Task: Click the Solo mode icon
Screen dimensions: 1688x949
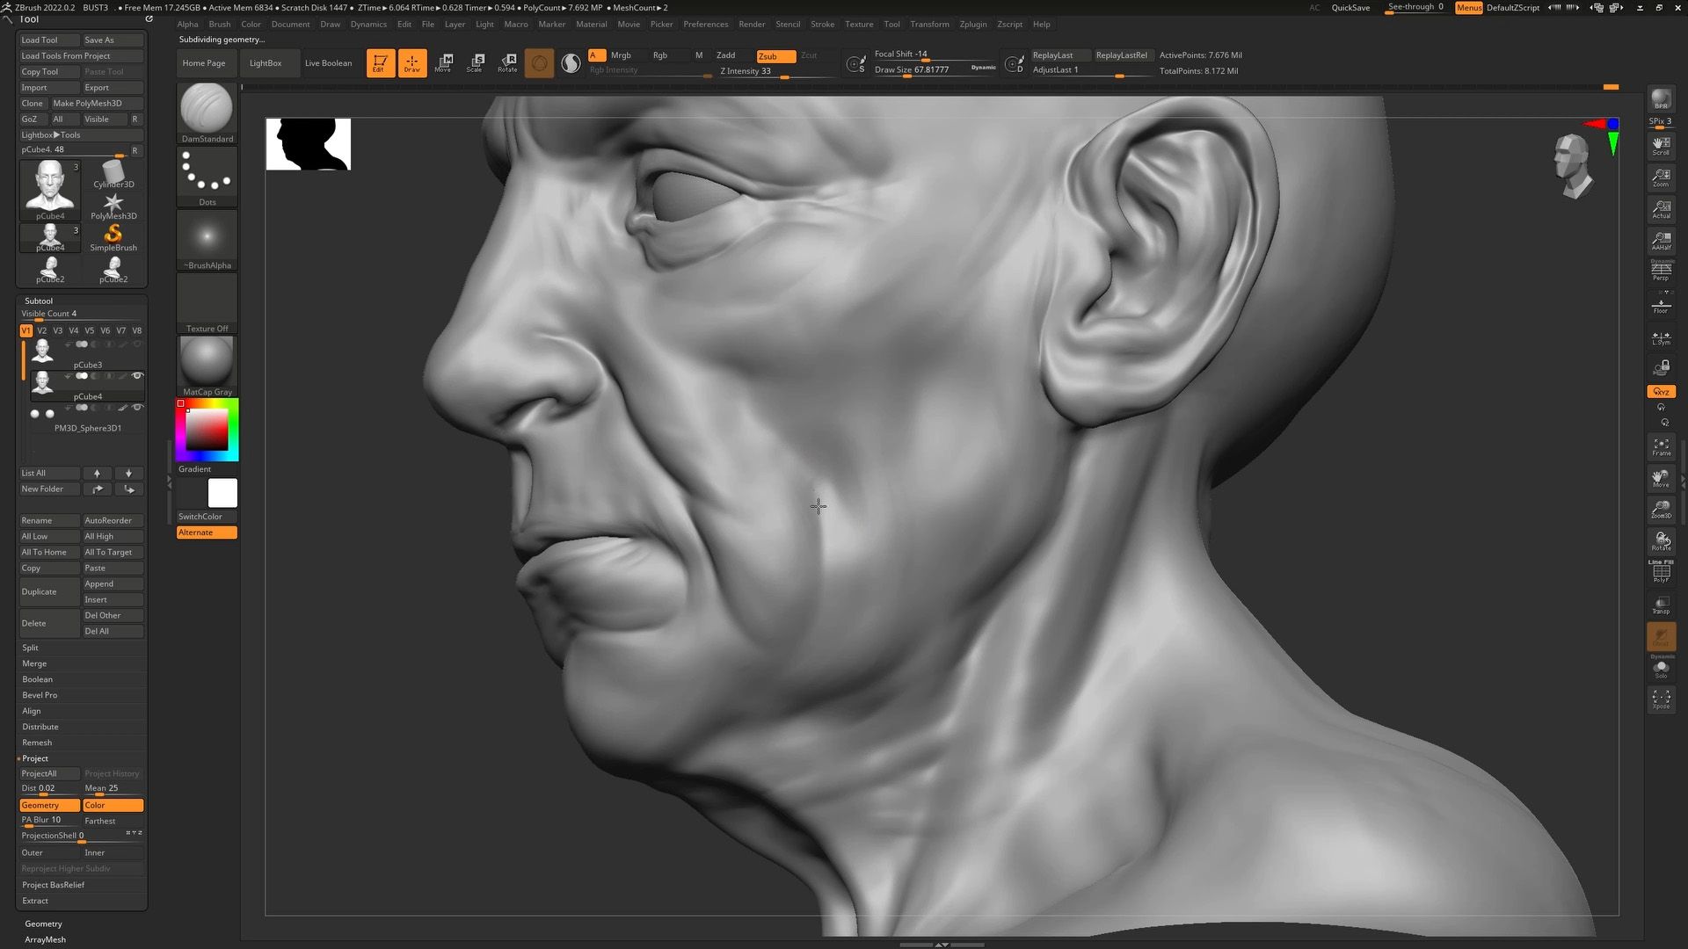Action: point(1662,668)
